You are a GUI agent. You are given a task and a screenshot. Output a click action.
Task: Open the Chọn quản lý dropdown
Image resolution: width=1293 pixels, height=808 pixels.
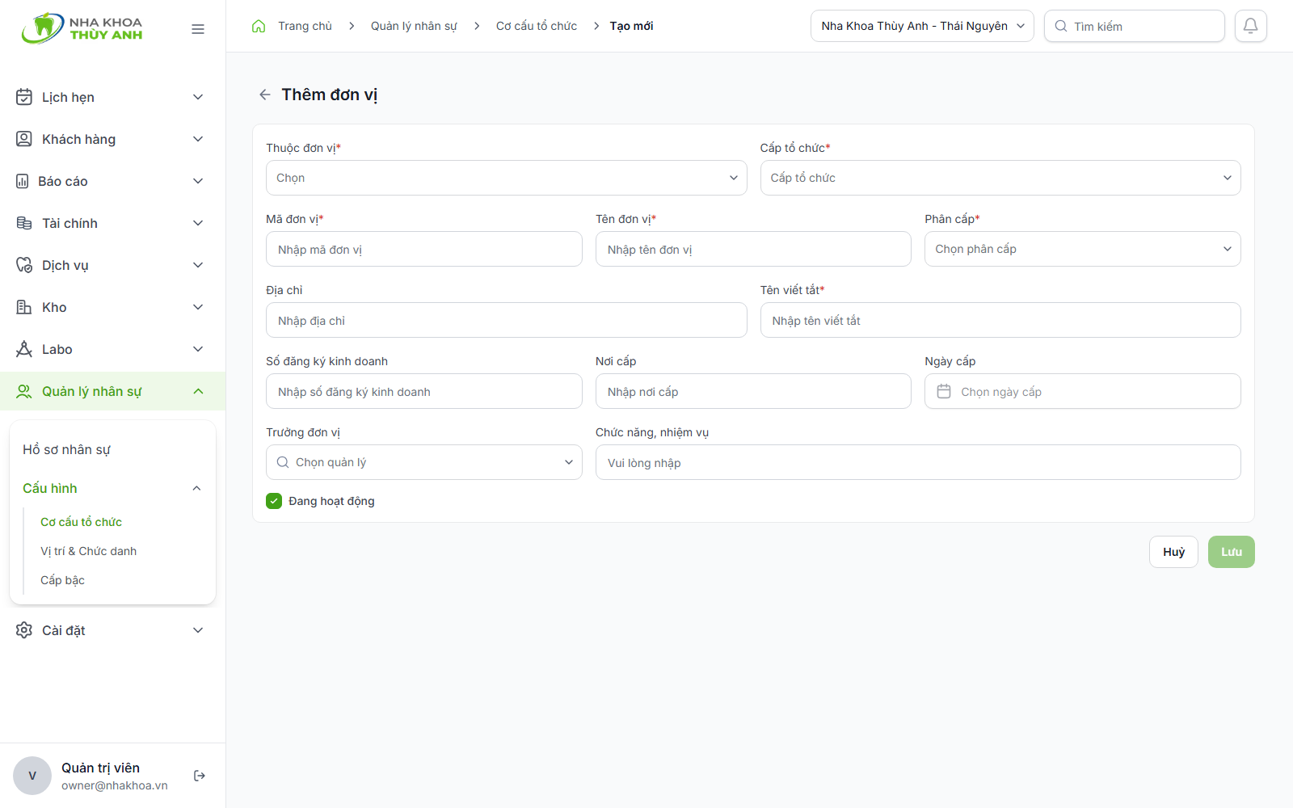click(x=423, y=462)
